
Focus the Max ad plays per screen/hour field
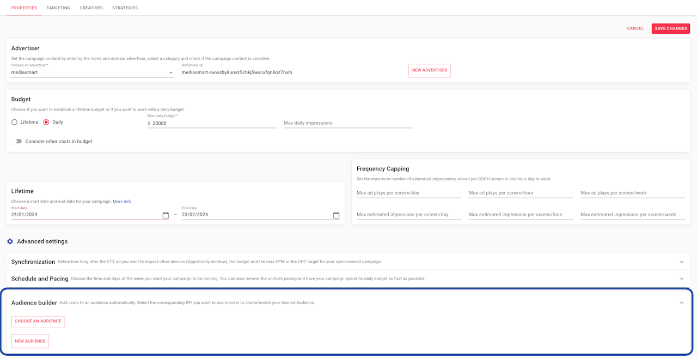click(x=521, y=193)
